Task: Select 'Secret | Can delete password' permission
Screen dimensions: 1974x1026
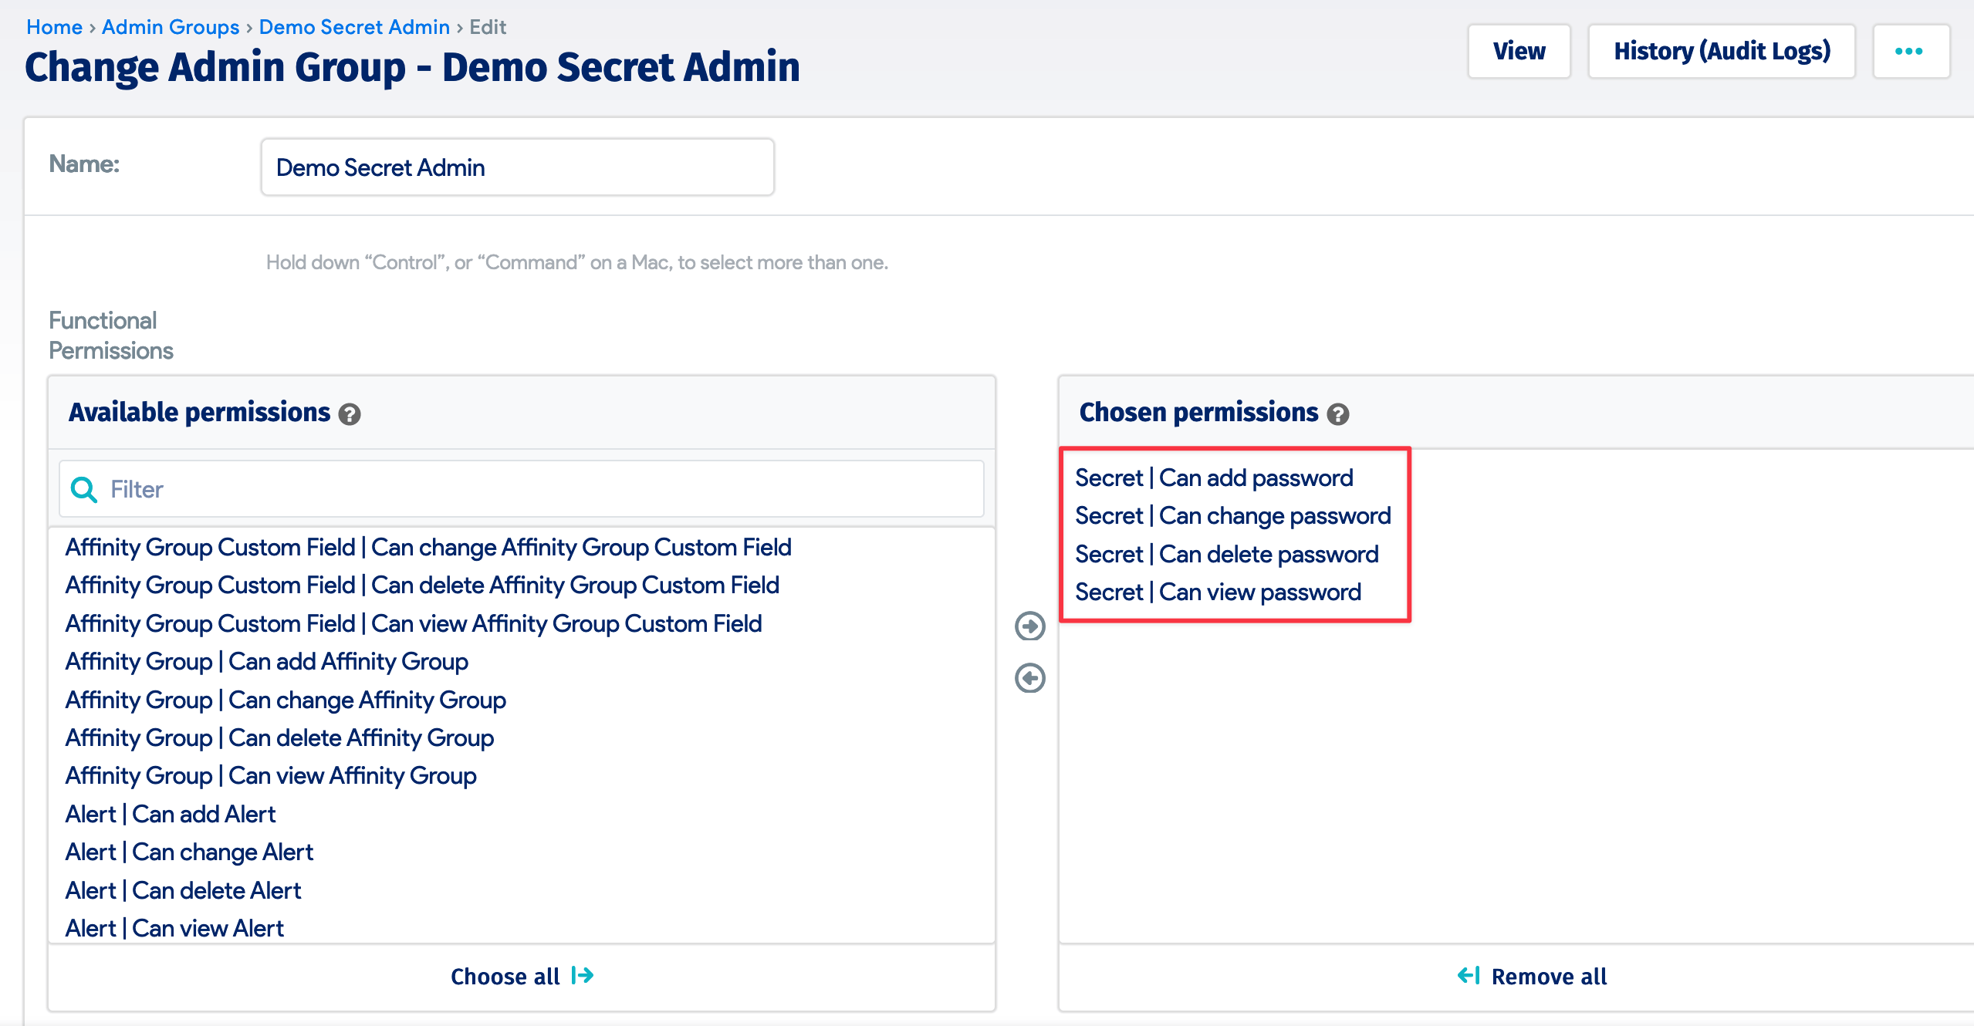Action: click(1226, 555)
